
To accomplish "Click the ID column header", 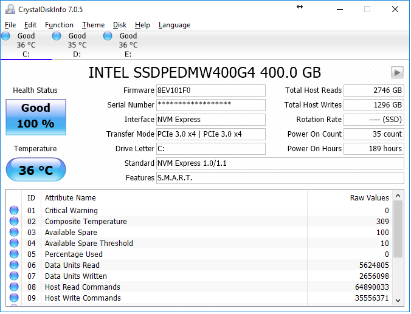I will pyautogui.click(x=31, y=198).
